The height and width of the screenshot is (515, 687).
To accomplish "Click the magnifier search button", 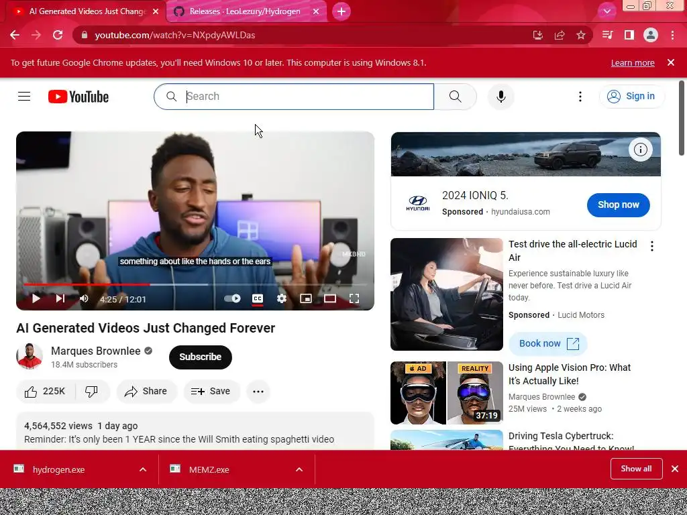I will point(456,97).
